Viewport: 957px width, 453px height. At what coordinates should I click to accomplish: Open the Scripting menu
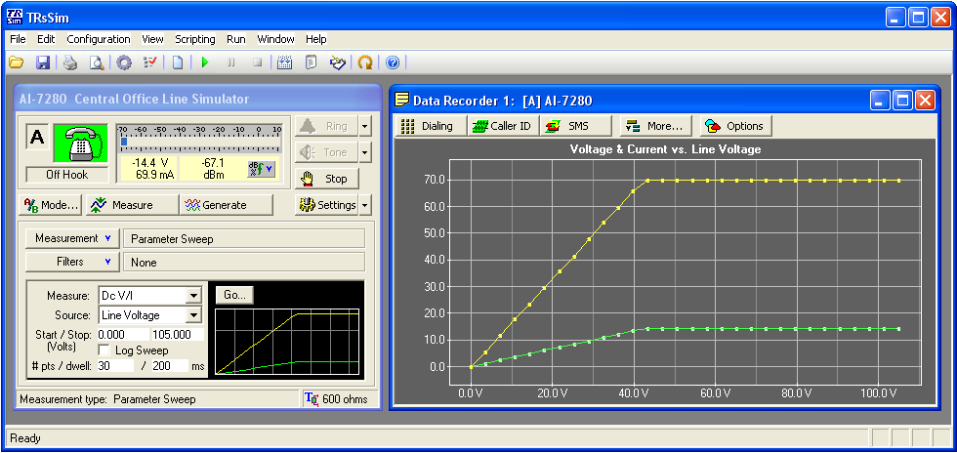pos(194,39)
